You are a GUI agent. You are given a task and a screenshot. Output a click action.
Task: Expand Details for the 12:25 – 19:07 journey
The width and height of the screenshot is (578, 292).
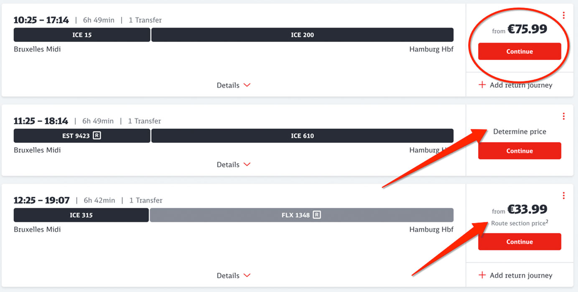(234, 276)
